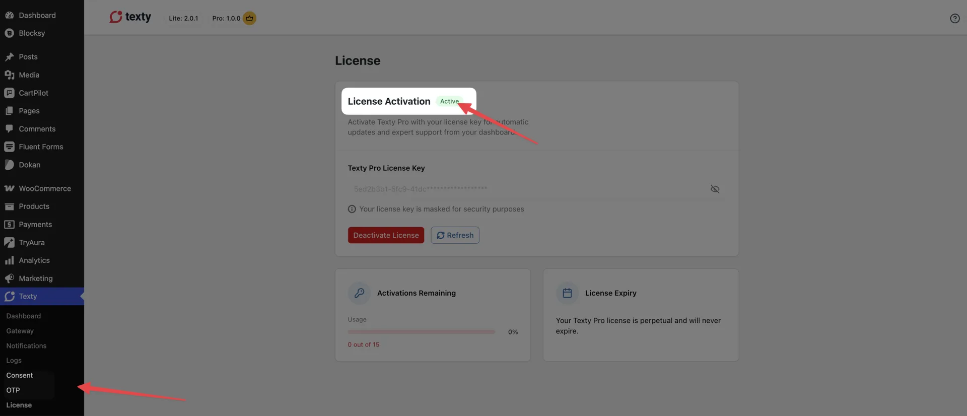The width and height of the screenshot is (967, 416).
Task: Click the Dokan icon
Action: coord(9,165)
